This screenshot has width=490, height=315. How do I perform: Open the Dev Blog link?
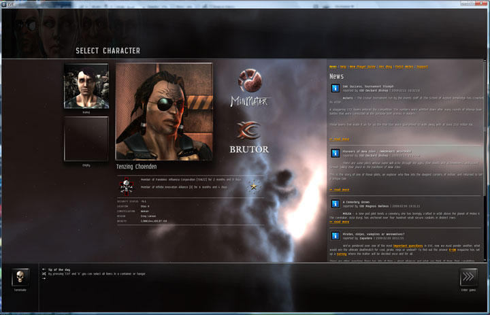(x=385, y=67)
